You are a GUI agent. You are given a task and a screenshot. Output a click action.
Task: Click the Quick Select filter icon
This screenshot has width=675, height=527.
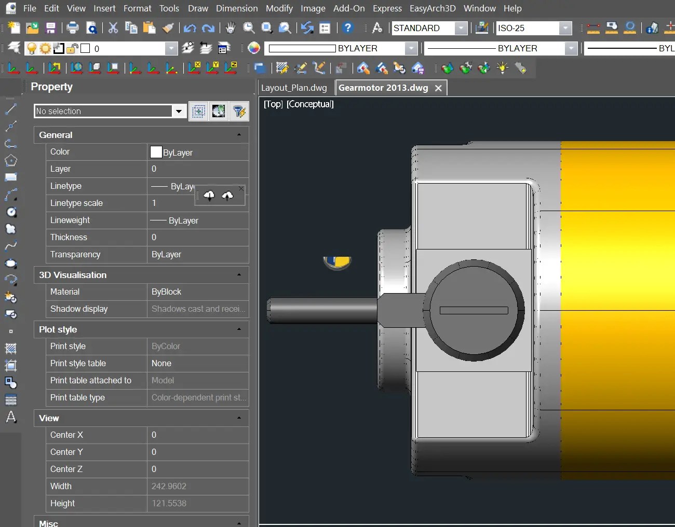coord(239,111)
